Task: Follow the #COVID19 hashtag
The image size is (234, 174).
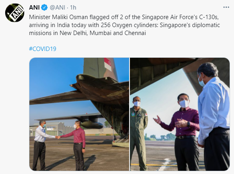Action: tap(43, 49)
